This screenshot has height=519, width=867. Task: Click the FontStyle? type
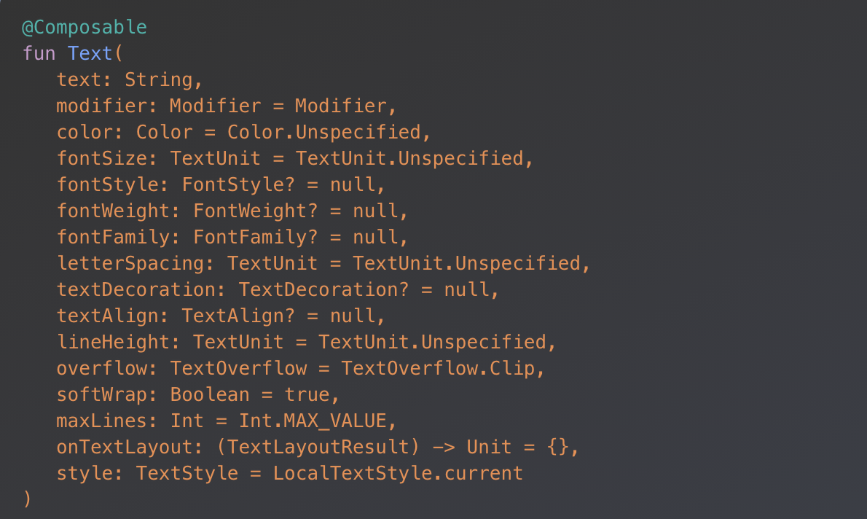point(243,184)
